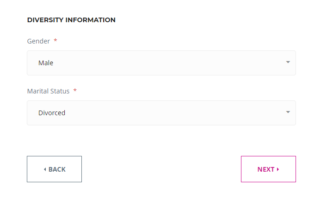Select the "Divorced" value text
Viewport: 333px width, 198px height.
pyautogui.click(x=52, y=113)
